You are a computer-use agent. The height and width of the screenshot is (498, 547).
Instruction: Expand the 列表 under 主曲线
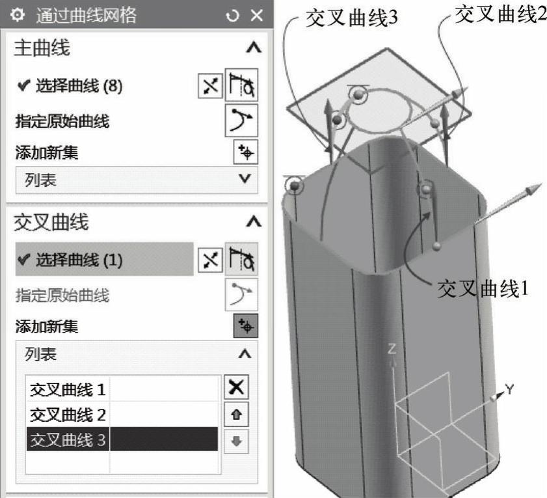pos(137,180)
